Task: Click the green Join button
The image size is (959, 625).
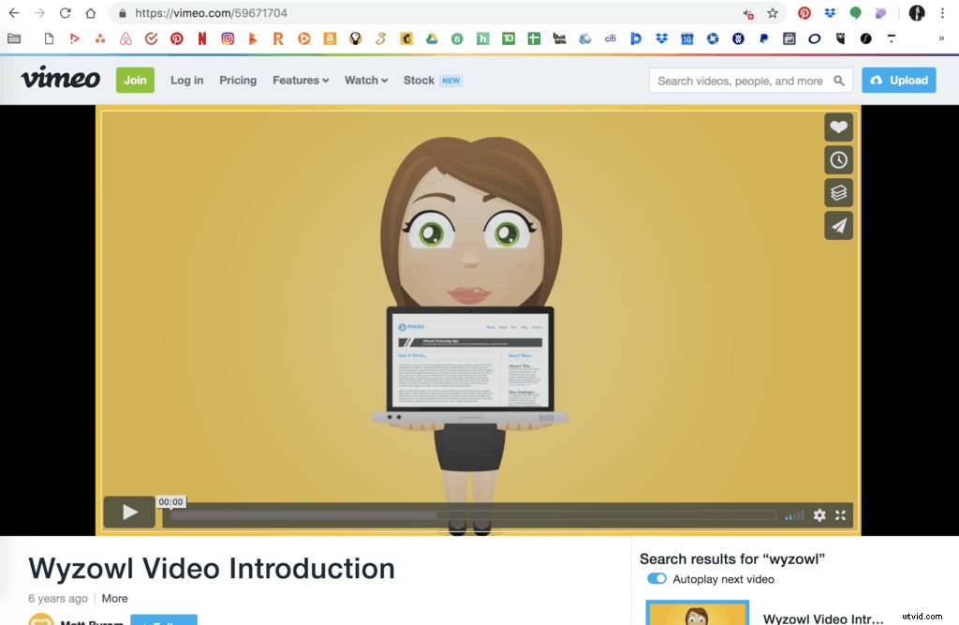Action: (x=135, y=81)
